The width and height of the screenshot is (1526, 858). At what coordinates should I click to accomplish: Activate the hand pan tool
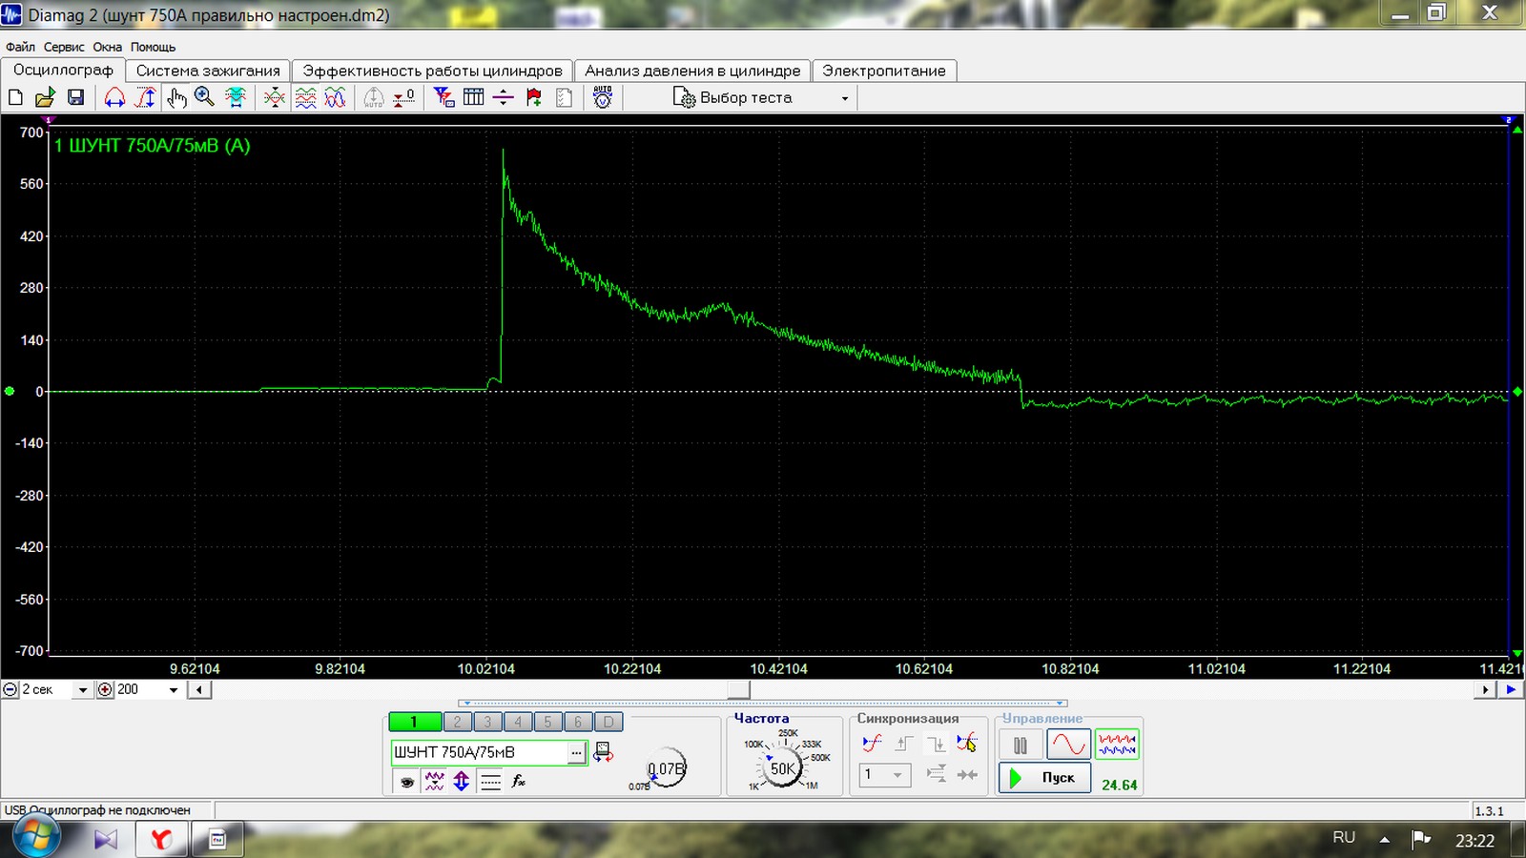coord(176,97)
